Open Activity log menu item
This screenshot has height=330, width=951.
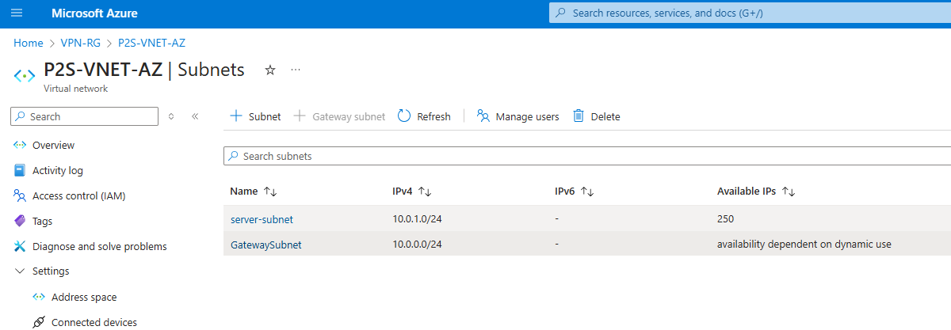click(57, 170)
